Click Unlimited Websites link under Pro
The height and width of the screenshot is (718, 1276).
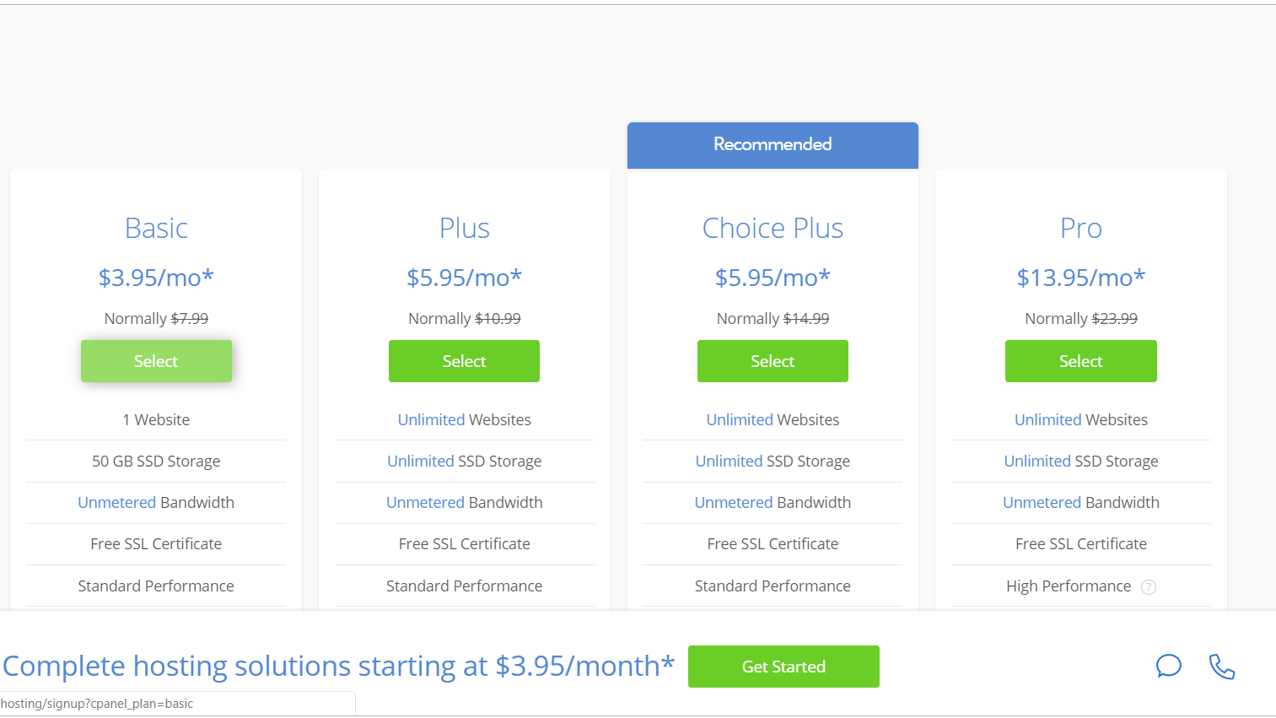(x=1047, y=419)
